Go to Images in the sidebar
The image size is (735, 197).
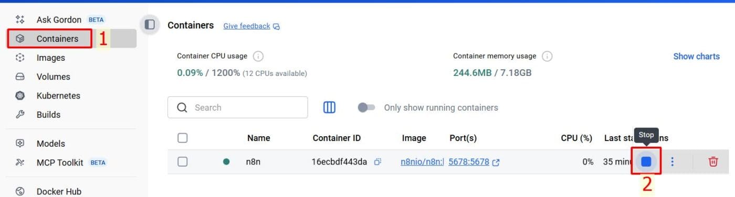50,58
